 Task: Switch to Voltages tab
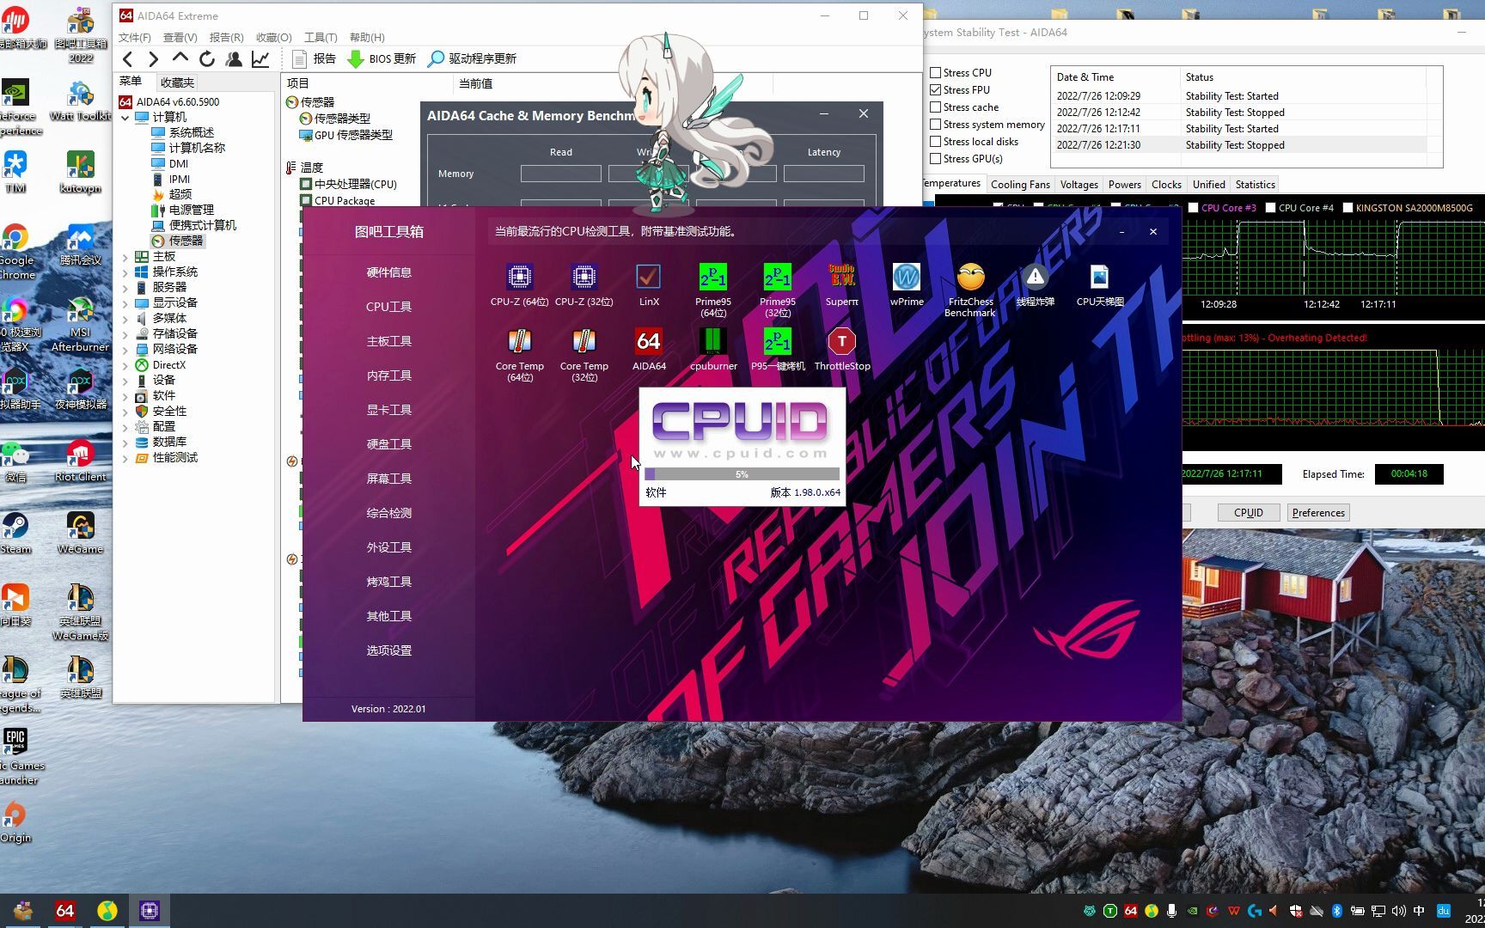tap(1079, 185)
